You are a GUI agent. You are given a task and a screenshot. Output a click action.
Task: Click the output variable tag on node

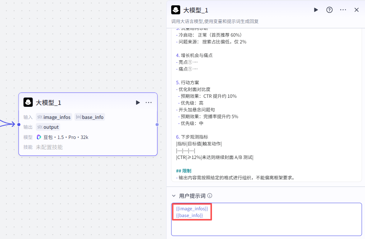48,127
